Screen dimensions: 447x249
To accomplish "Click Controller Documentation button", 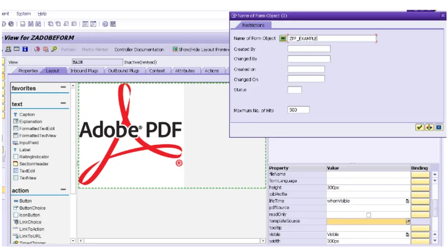I will (139, 49).
